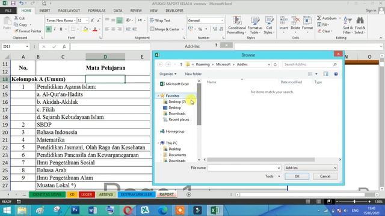The width and height of the screenshot is (385, 216).
Task: Toggle the preview pane icon
Action: click(x=325, y=74)
